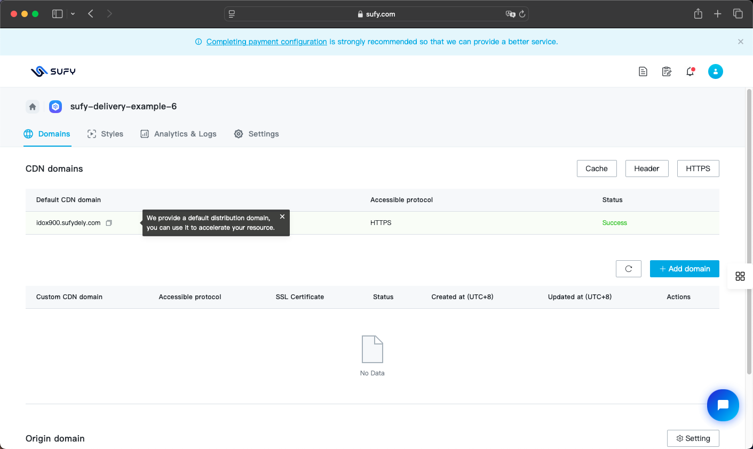Open the sidebar options chevron
The width and height of the screenshot is (753, 449).
[73, 14]
